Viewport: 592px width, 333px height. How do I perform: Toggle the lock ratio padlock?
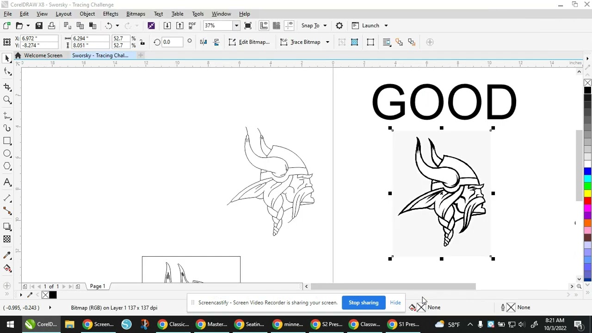142,42
